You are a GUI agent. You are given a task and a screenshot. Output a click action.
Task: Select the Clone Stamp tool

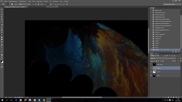2,29
